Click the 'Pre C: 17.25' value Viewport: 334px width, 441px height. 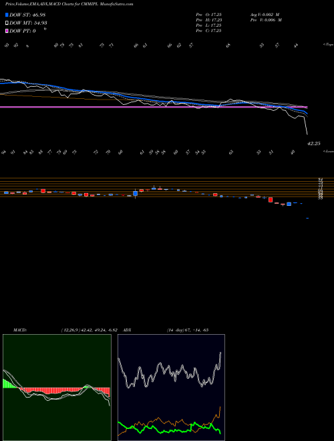[208, 31]
